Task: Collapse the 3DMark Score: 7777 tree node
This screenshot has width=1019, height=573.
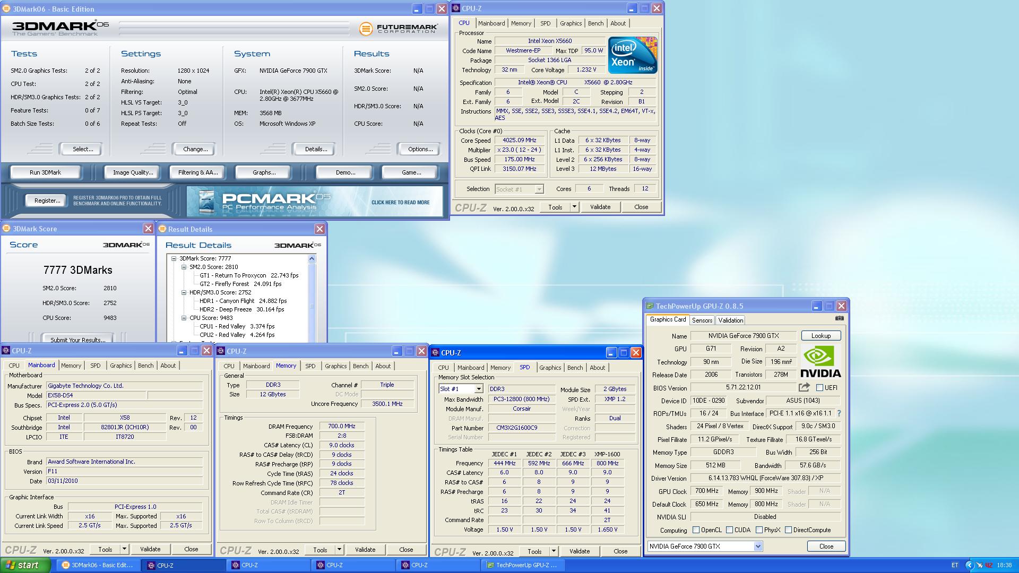Action: point(174,258)
